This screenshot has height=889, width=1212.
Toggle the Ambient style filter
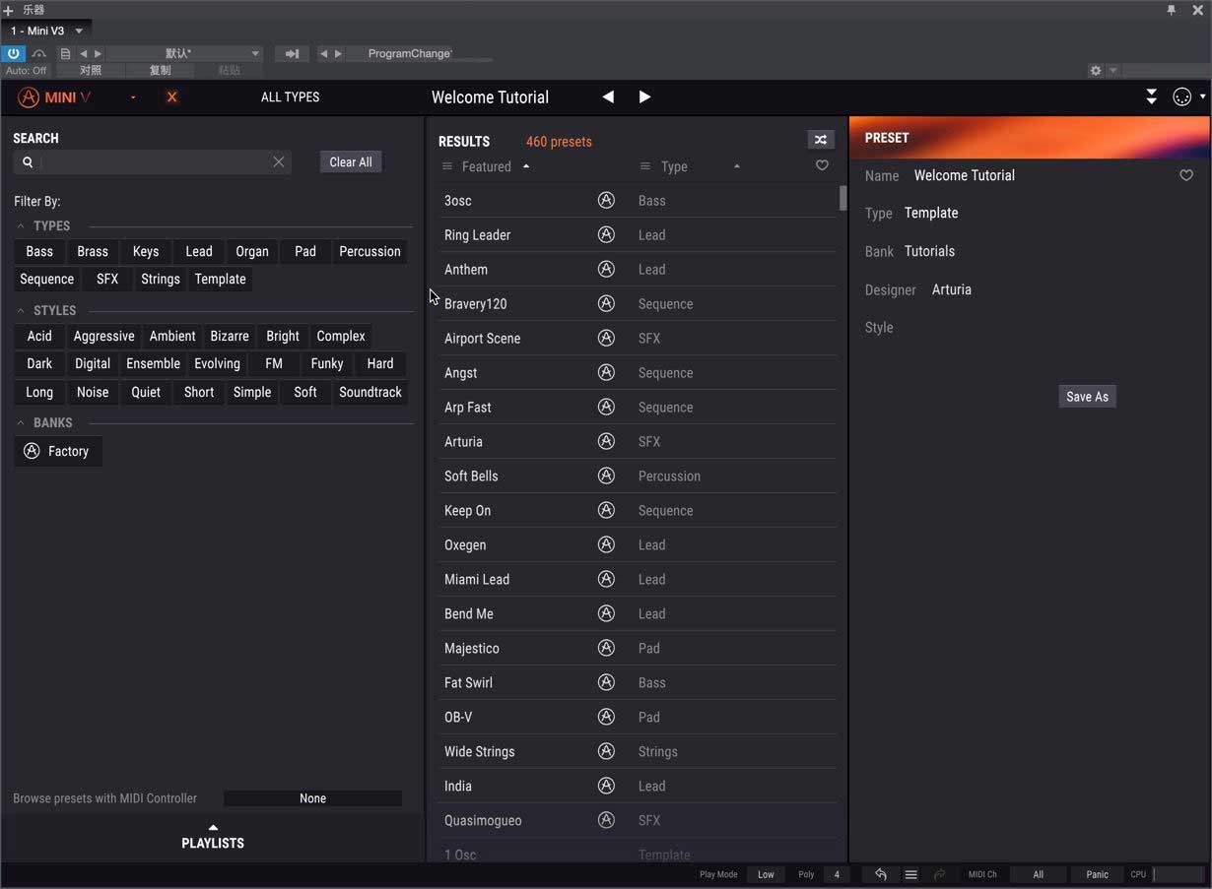[x=172, y=336]
